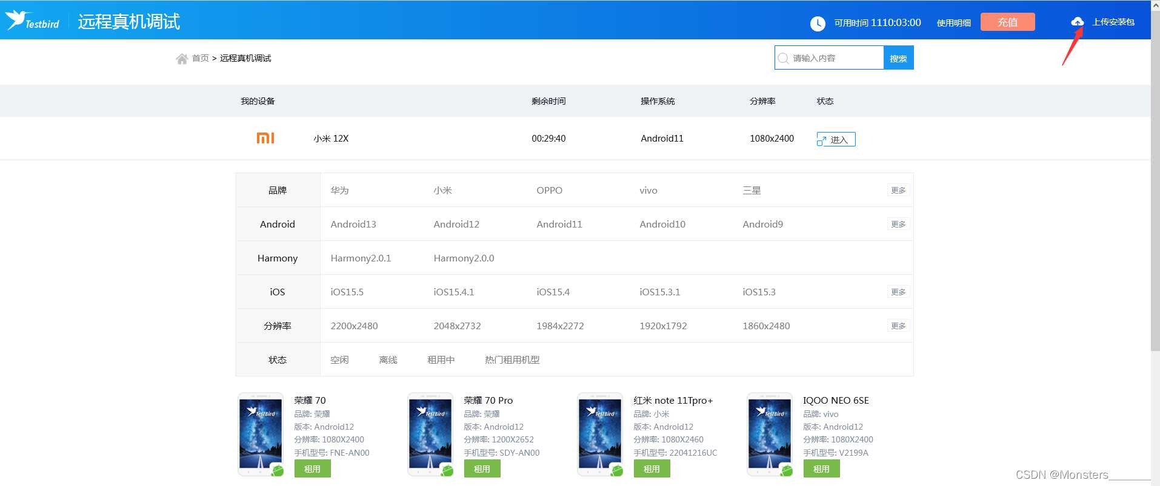Screen dimensions: 1160x486
Task: Click Android icon badge on IQOO NEO 6SE thumbnail
Action: pyautogui.click(x=787, y=470)
